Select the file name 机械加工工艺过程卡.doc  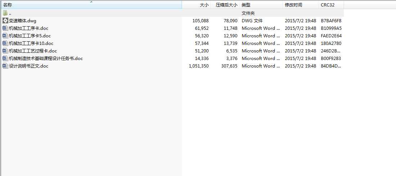(x=33, y=51)
